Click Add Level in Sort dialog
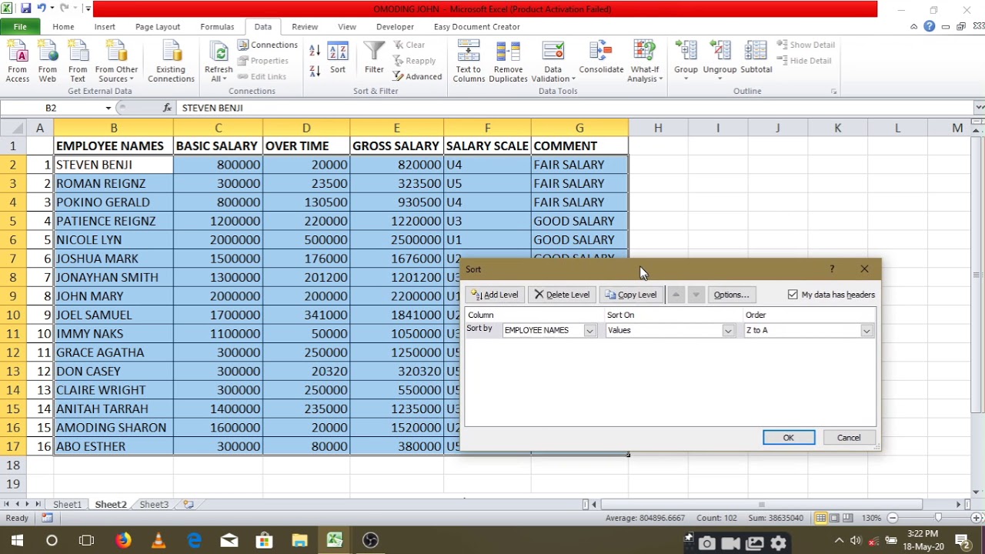The width and height of the screenshot is (985, 554). tap(495, 295)
